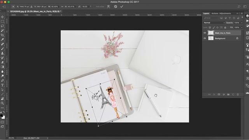Image resolution: width=249 pixels, height=140 pixels.
Task: Collapse the Layers panel with double arrows
Action: point(237,14)
